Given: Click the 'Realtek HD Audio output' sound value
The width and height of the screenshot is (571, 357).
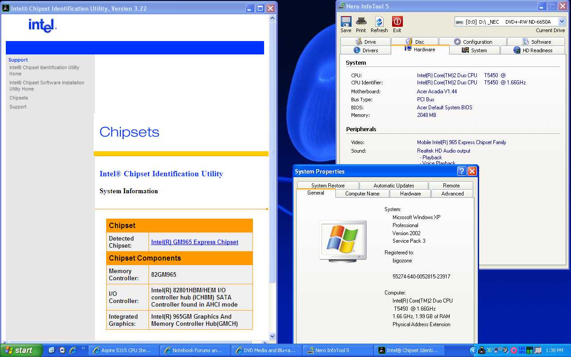Looking at the screenshot, I should [x=444, y=151].
